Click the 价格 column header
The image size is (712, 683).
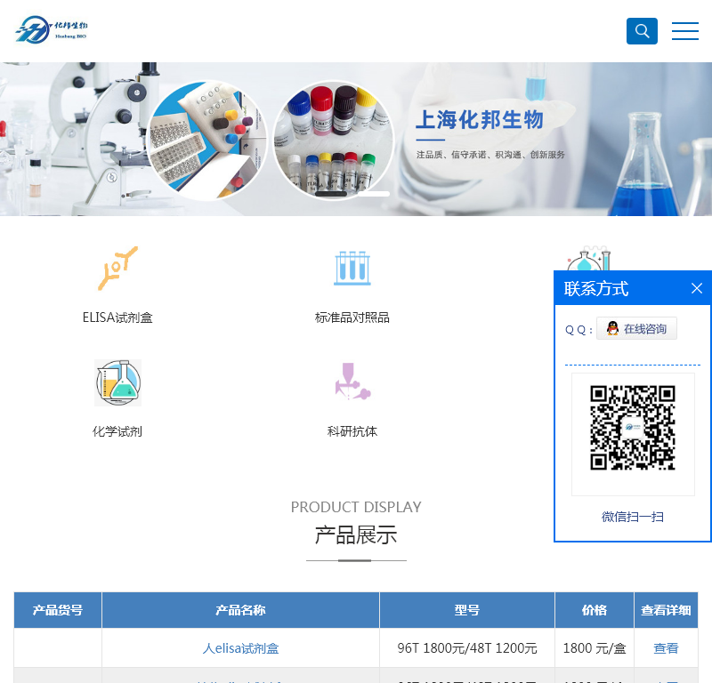pos(595,610)
